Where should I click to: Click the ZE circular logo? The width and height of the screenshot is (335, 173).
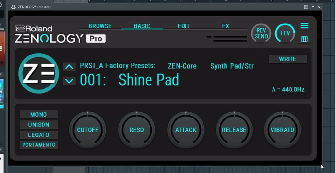[x=39, y=73]
